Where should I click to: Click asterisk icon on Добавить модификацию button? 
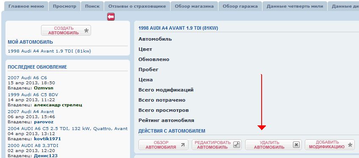350,145
